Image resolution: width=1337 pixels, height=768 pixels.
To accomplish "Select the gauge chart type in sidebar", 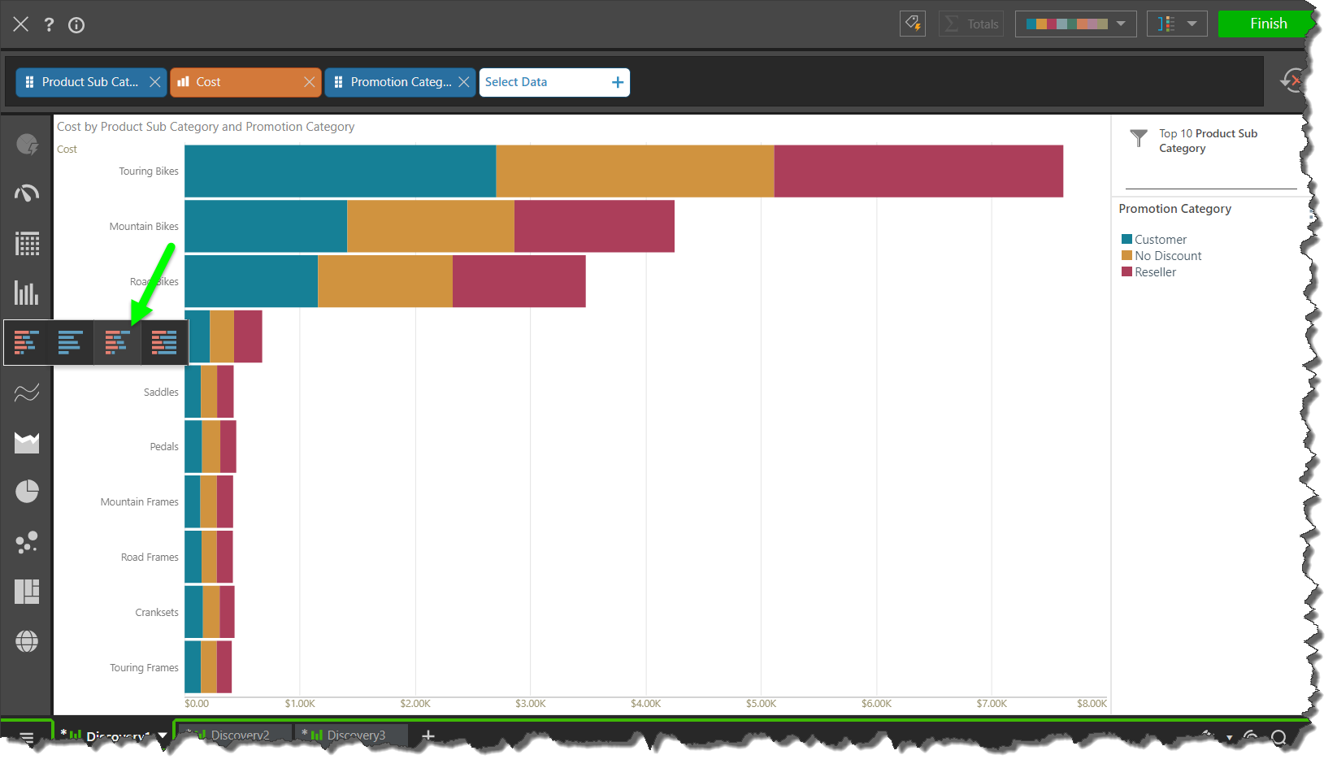I will [x=27, y=193].
